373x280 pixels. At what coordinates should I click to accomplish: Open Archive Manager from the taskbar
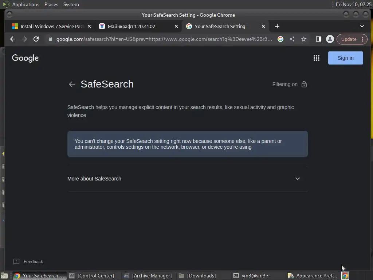(148, 276)
